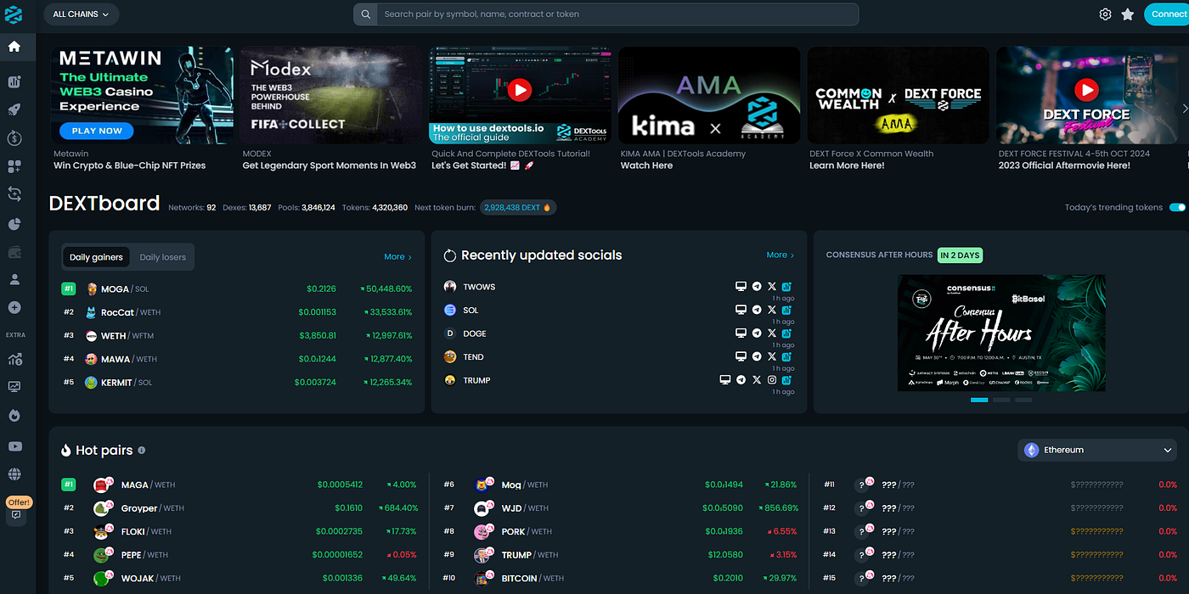
Task: Expand the Ethereum chain selector
Action: 1098,450
